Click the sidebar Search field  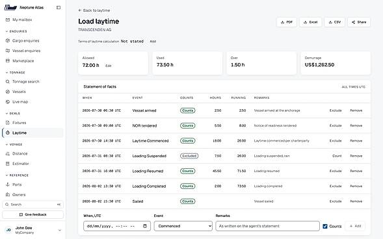click(x=33, y=205)
